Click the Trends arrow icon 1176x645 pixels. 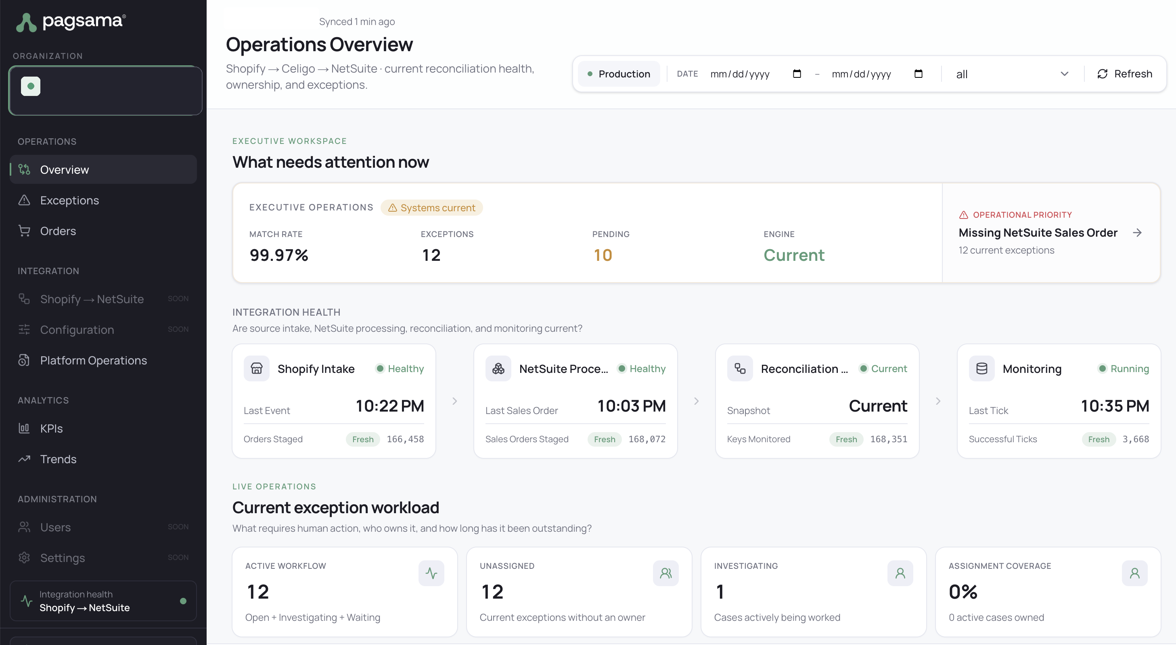[x=24, y=458]
